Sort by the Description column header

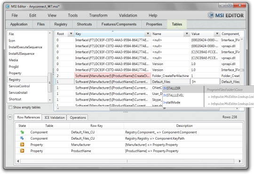click(184, 125)
